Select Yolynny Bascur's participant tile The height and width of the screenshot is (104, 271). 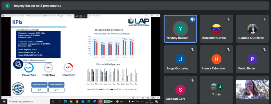pos(180,29)
